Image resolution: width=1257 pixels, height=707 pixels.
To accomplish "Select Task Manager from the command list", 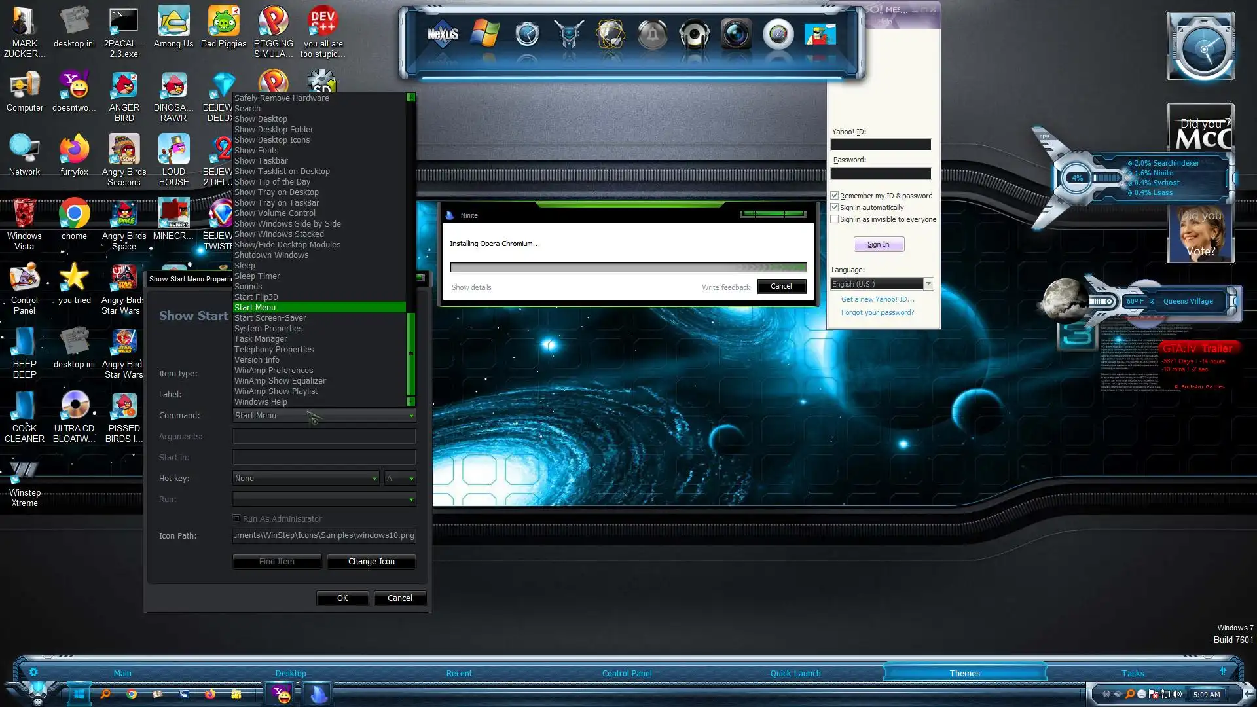I will (x=261, y=338).
